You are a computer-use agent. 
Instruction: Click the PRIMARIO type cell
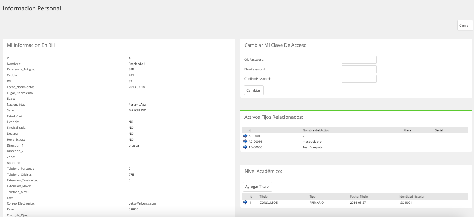pos(316,203)
